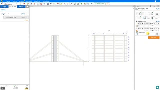
Task: Click the erecting and removal hours input field
Action: coord(147,34)
